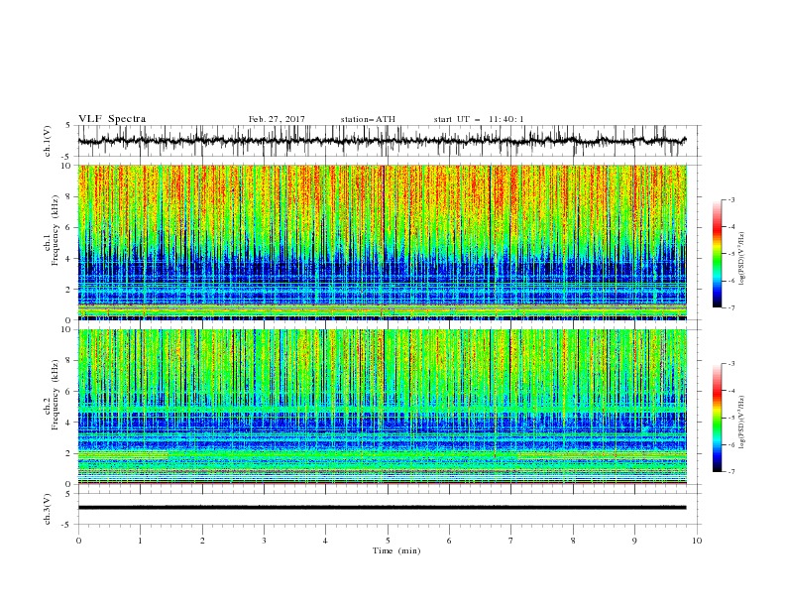Click time axis tick label "7"
This screenshot has width=785, height=607.
tap(510, 541)
